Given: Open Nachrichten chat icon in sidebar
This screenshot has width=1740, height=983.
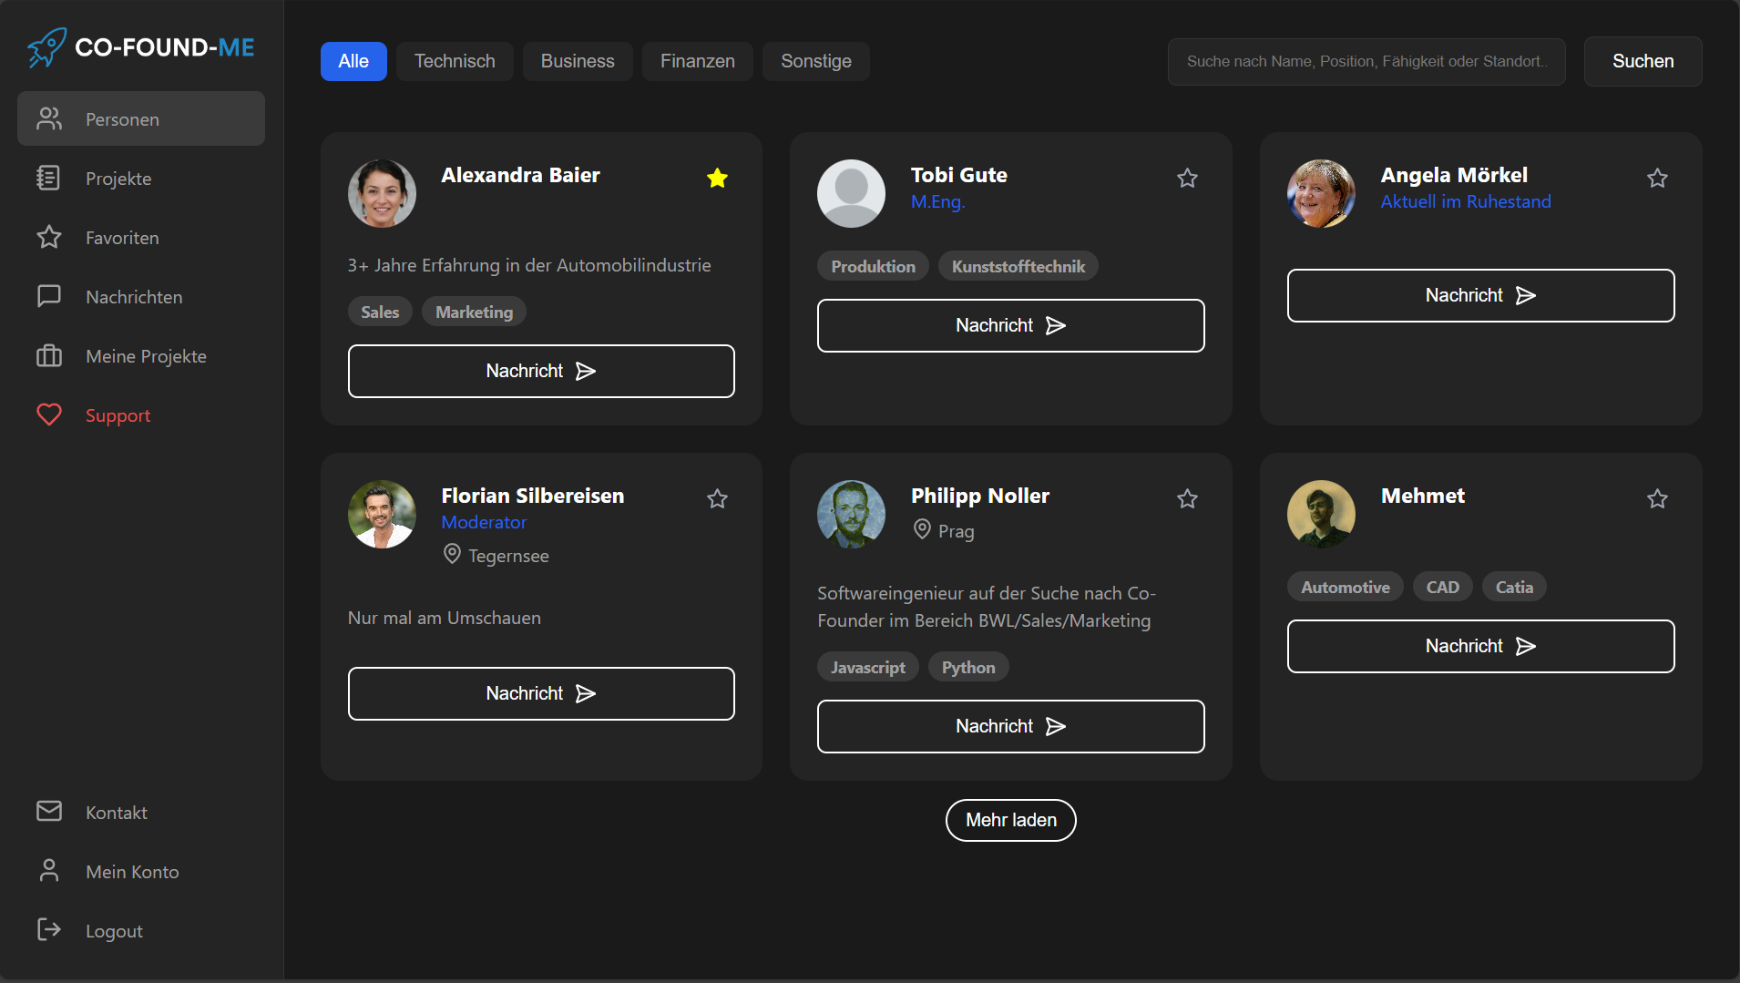Looking at the screenshot, I should 49,297.
